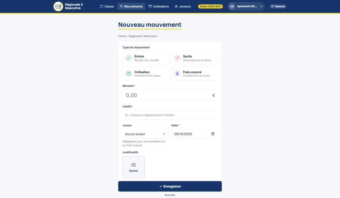
Task: Expand the Aymerick user menu chevron
Action: pos(261,7)
